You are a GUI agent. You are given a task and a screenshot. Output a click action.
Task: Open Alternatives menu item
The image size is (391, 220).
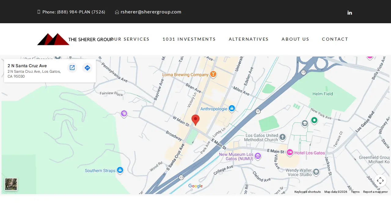click(x=249, y=39)
